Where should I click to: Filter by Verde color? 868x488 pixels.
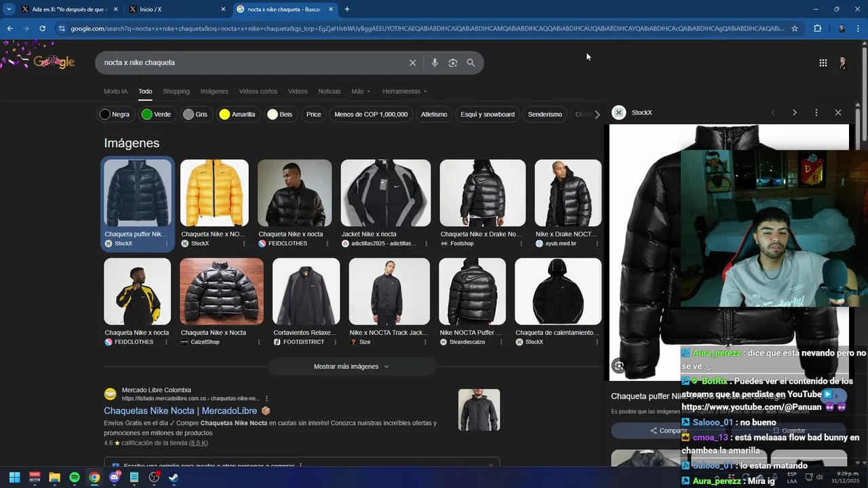click(156, 115)
